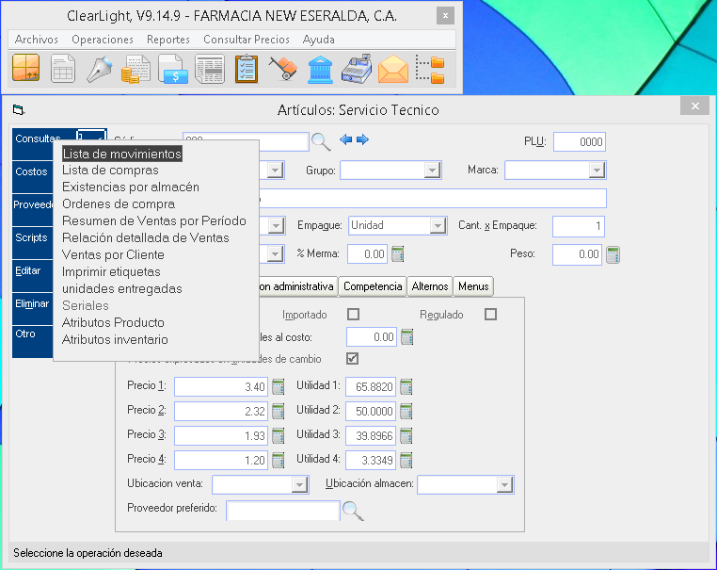
Task: Open calculator beside Precio 2 field
Action: tap(278, 411)
